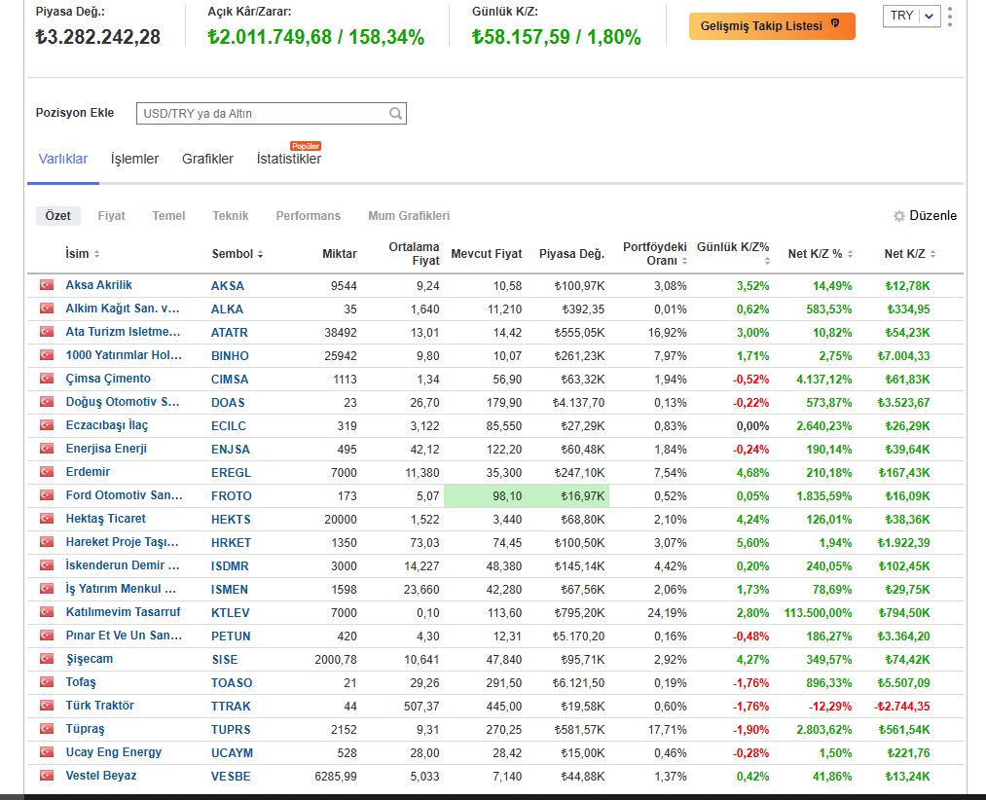Image resolution: width=986 pixels, height=800 pixels.
Task: Open the Hektaş Ticaret link
Action: (106, 518)
